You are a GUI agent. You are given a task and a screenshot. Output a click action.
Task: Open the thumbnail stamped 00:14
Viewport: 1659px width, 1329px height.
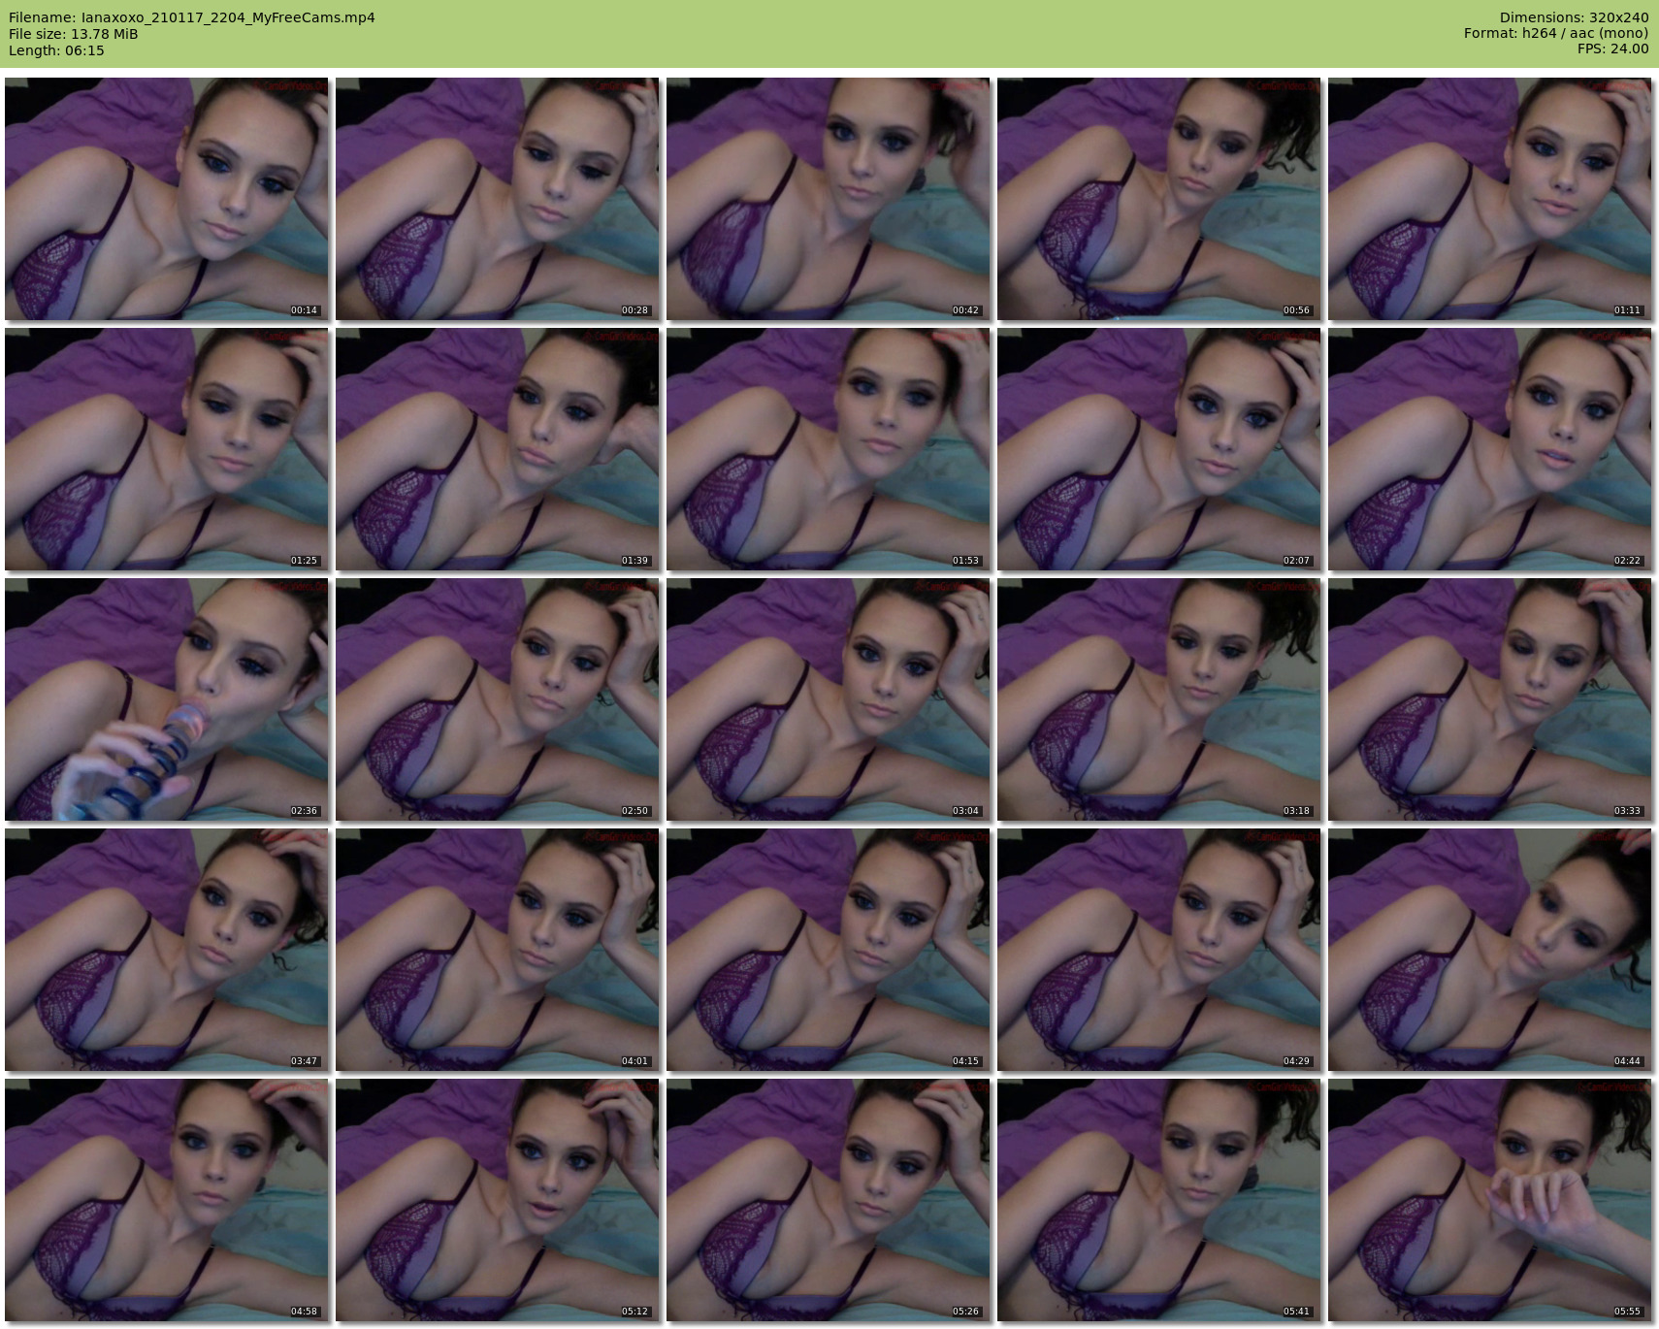pos(166,199)
